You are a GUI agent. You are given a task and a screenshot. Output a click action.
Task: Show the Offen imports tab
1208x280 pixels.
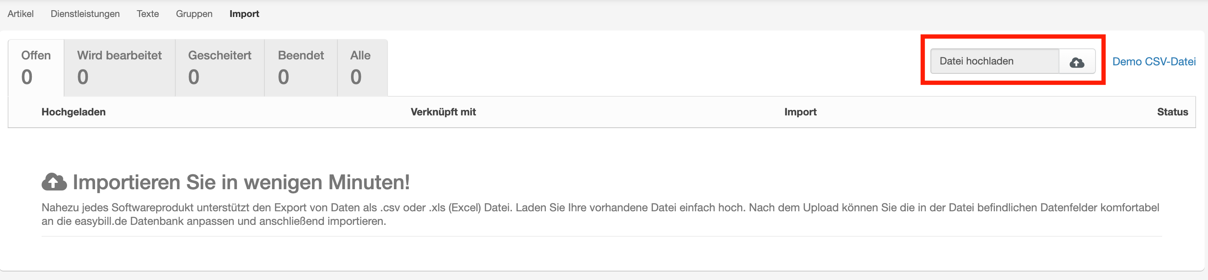point(36,67)
